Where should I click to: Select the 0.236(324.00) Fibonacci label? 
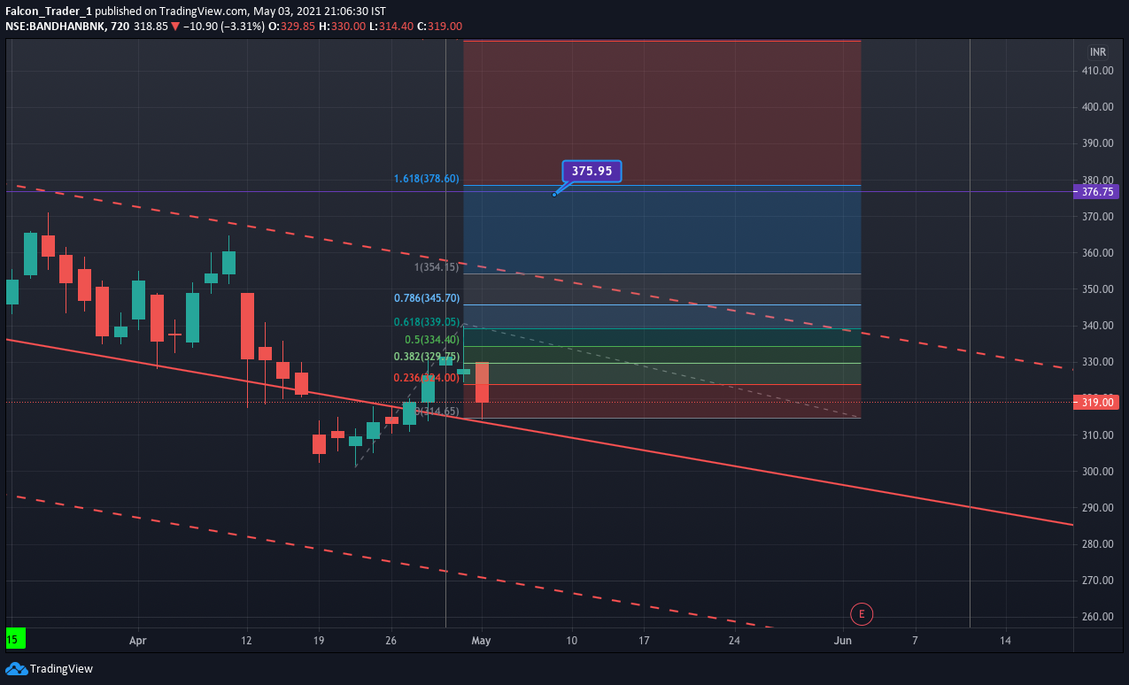(427, 377)
